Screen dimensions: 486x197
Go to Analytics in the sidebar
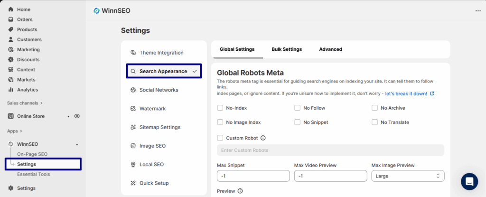click(x=28, y=90)
